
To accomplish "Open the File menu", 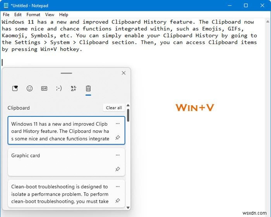I will (x=6, y=15).
